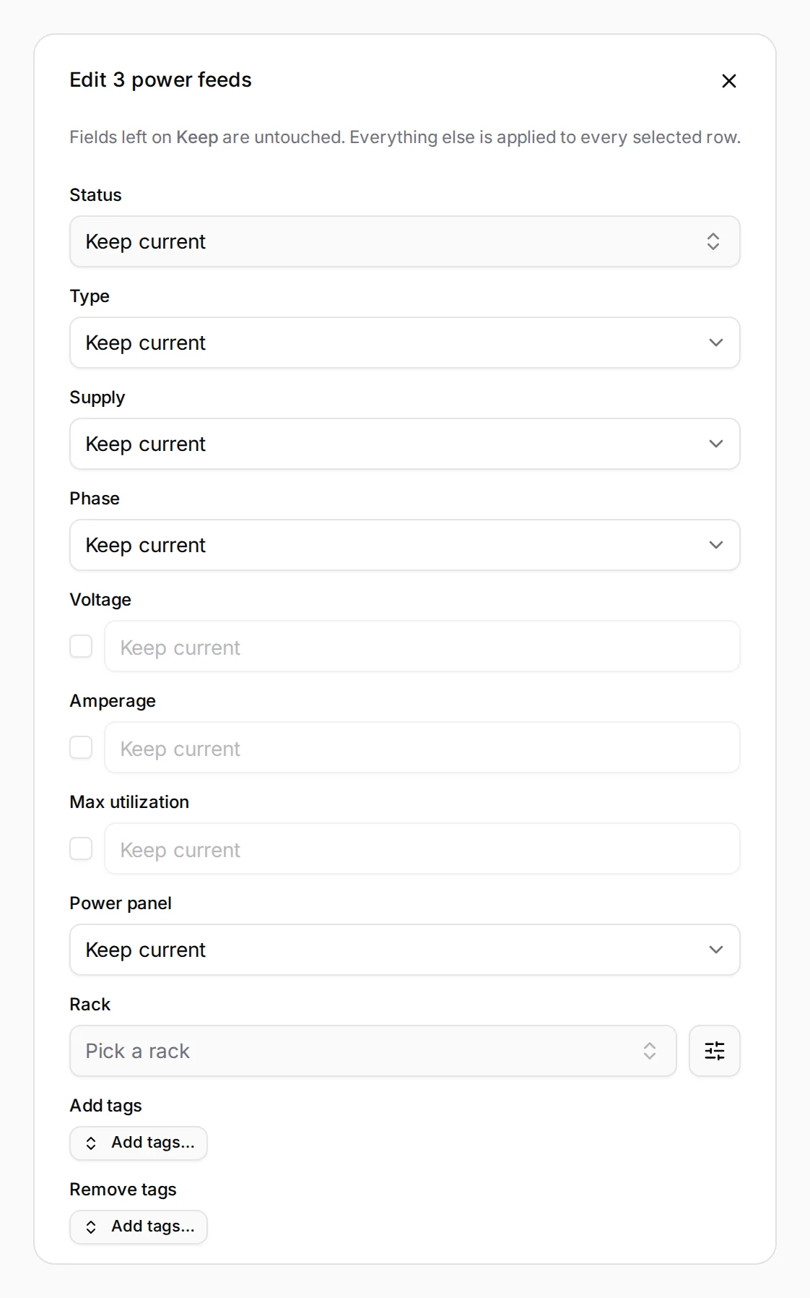Click the Phase field label
This screenshot has height=1298, width=810.
click(x=95, y=499)
